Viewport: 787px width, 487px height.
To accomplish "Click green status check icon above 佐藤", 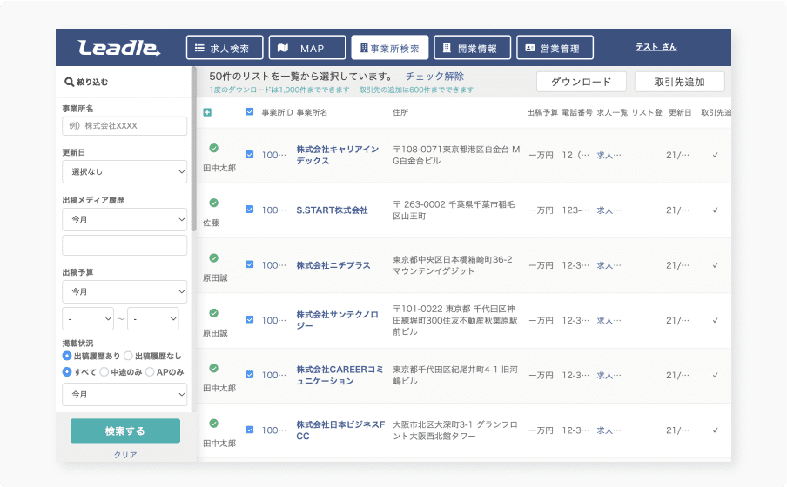I will (x=213, y=203).
